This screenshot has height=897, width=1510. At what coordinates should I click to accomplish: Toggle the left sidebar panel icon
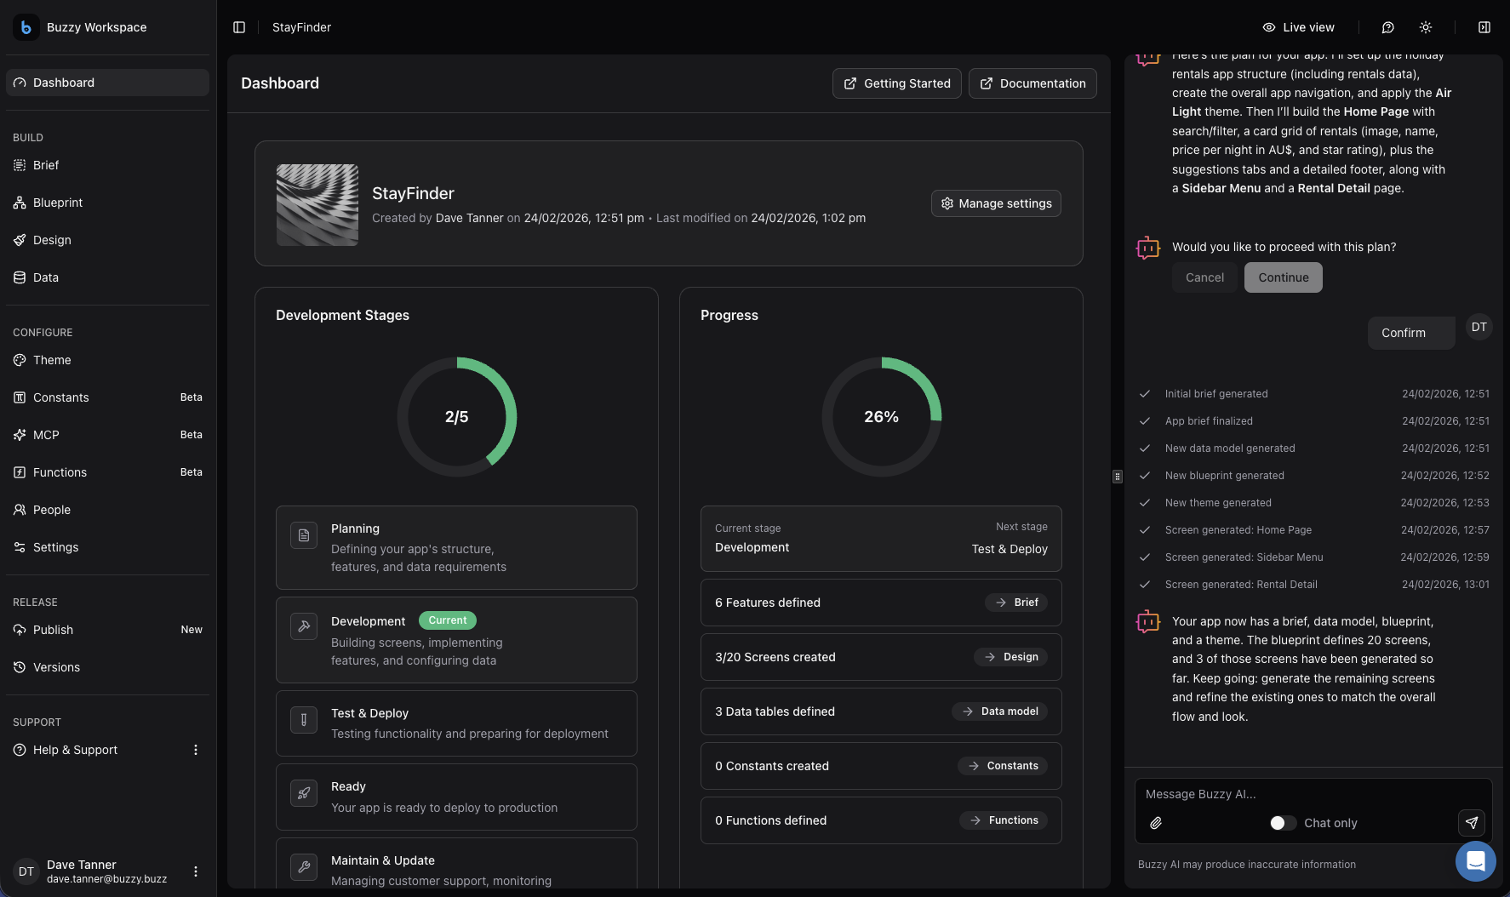239,27
